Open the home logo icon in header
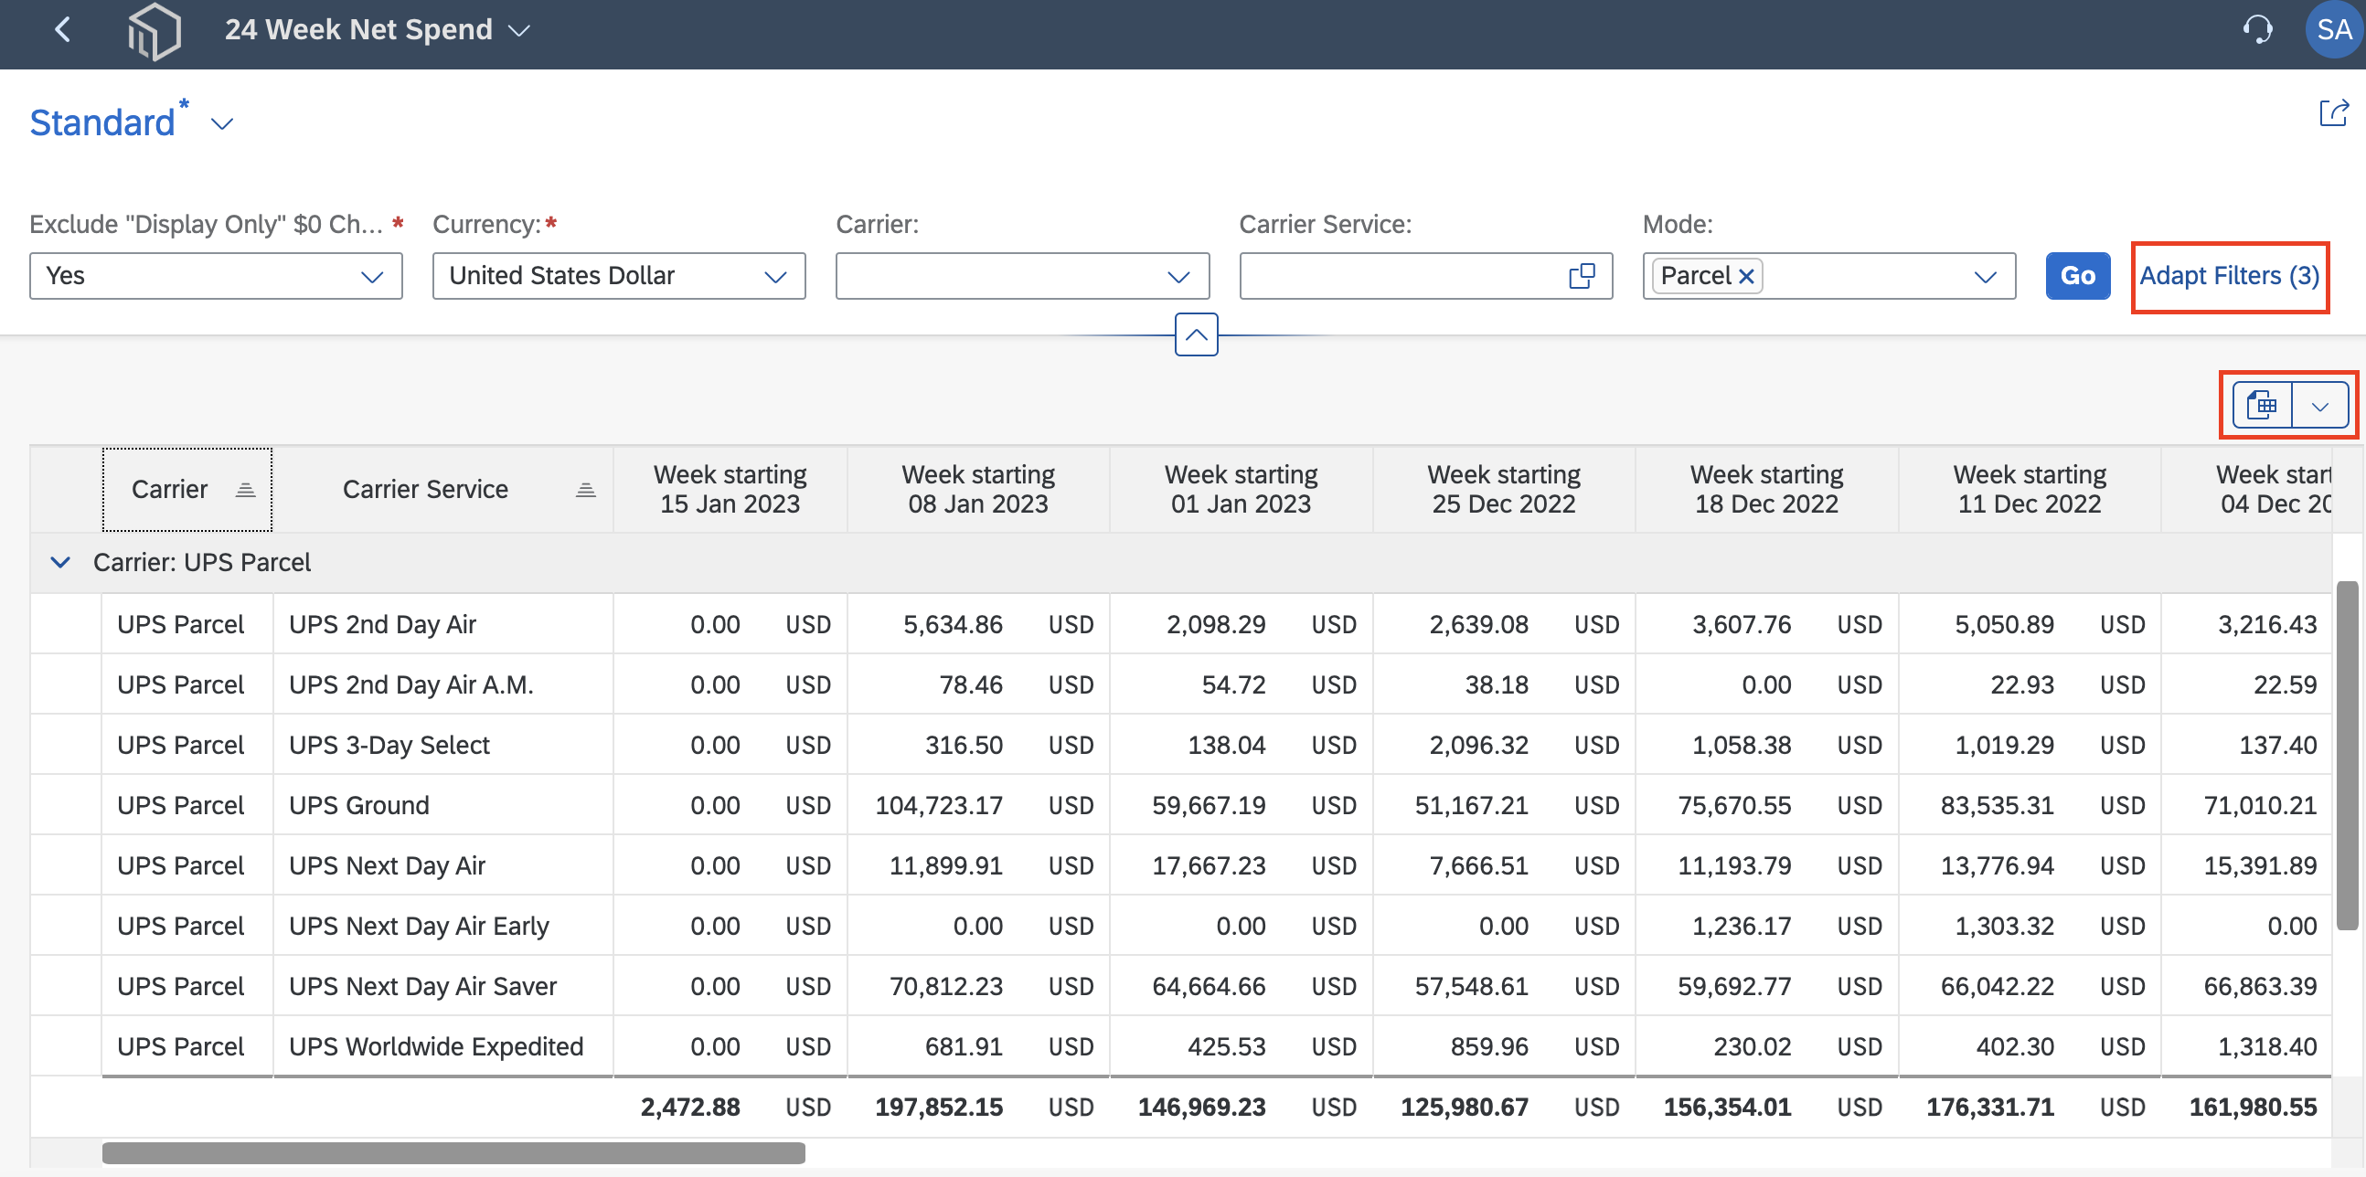Image resolution: width=2366 pixels, height=1177 pixels. pyautogui.click(x=155, y=31)
